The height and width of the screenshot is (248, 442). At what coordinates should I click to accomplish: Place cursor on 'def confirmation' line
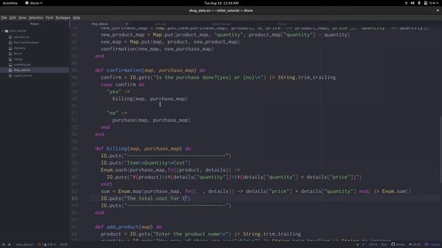[151, 70]
